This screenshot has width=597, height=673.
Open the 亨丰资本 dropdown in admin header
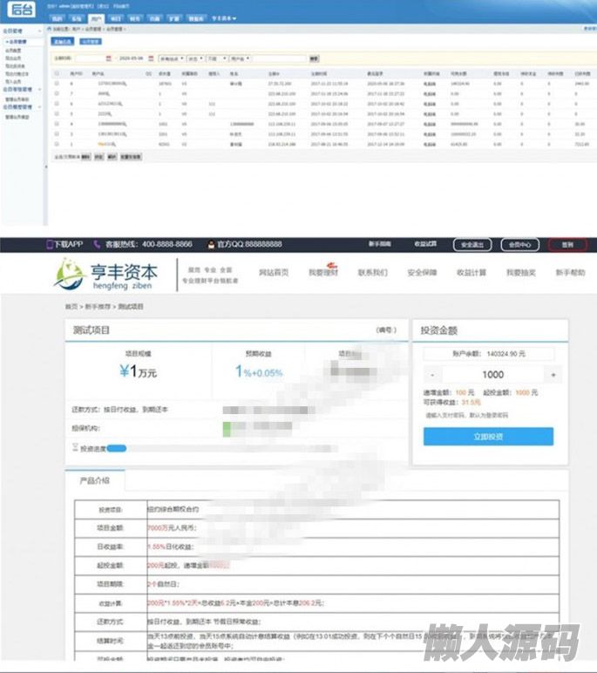coord(224,18)
